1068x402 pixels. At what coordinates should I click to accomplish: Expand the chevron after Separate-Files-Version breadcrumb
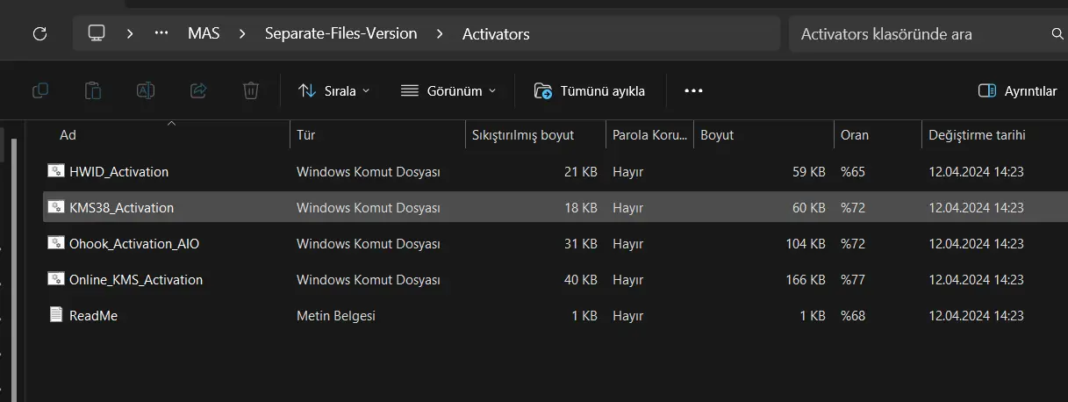point(438,34)
